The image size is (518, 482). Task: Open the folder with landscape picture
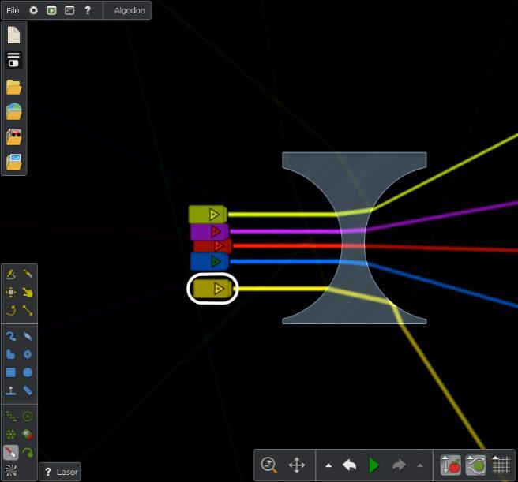(x=14, y=111)
